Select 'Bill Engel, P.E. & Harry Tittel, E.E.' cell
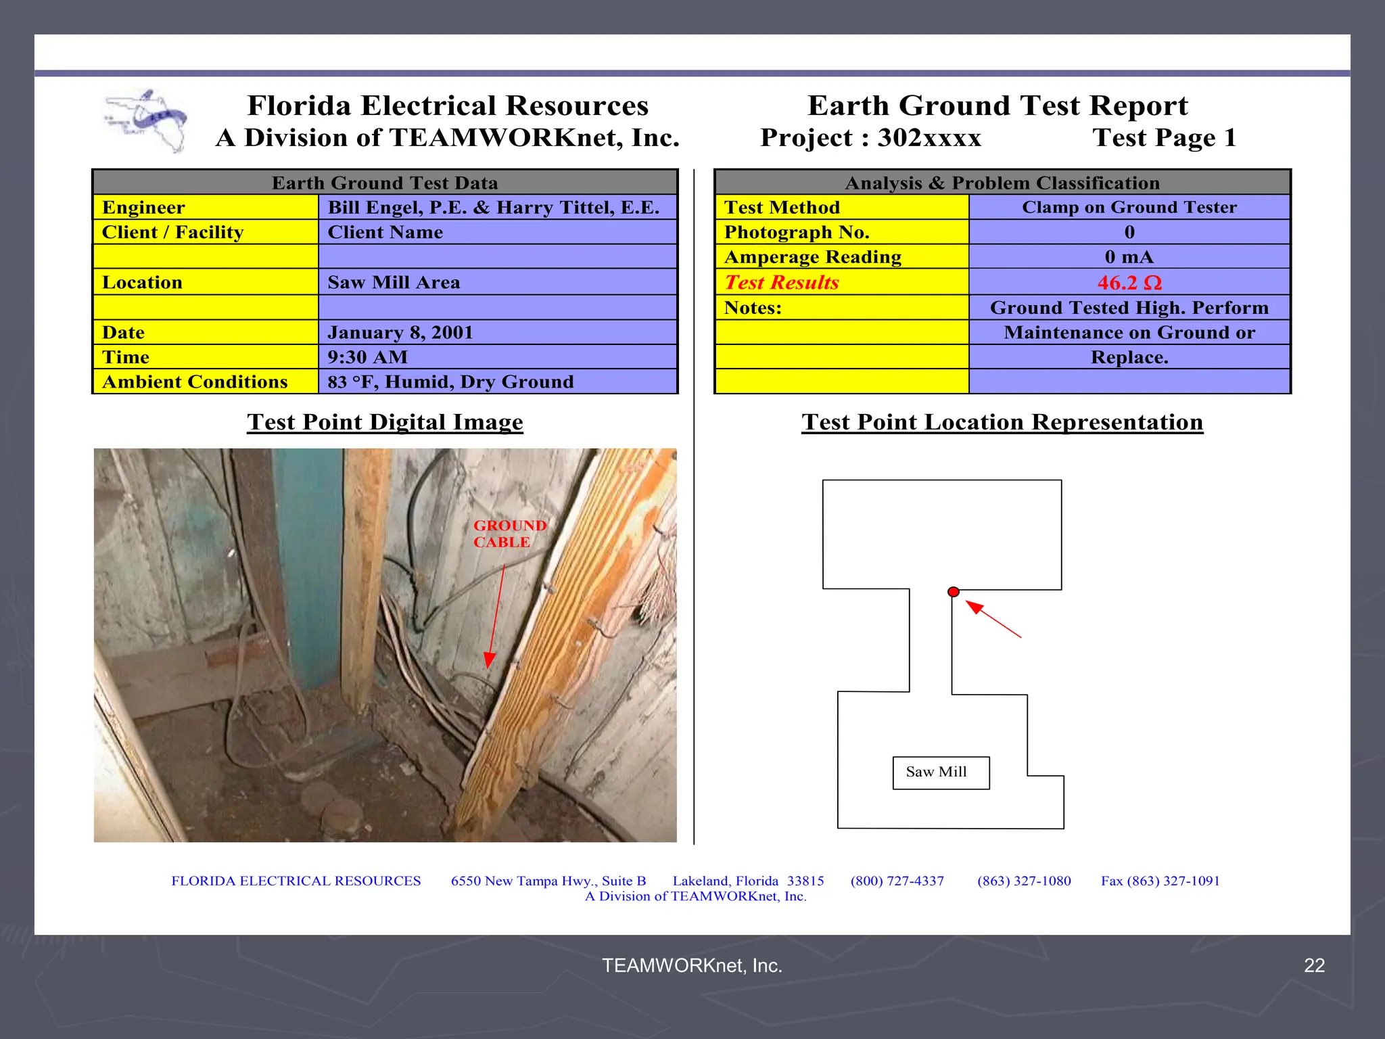This screenshot has height=1039, width=1385. coord(498,207)
